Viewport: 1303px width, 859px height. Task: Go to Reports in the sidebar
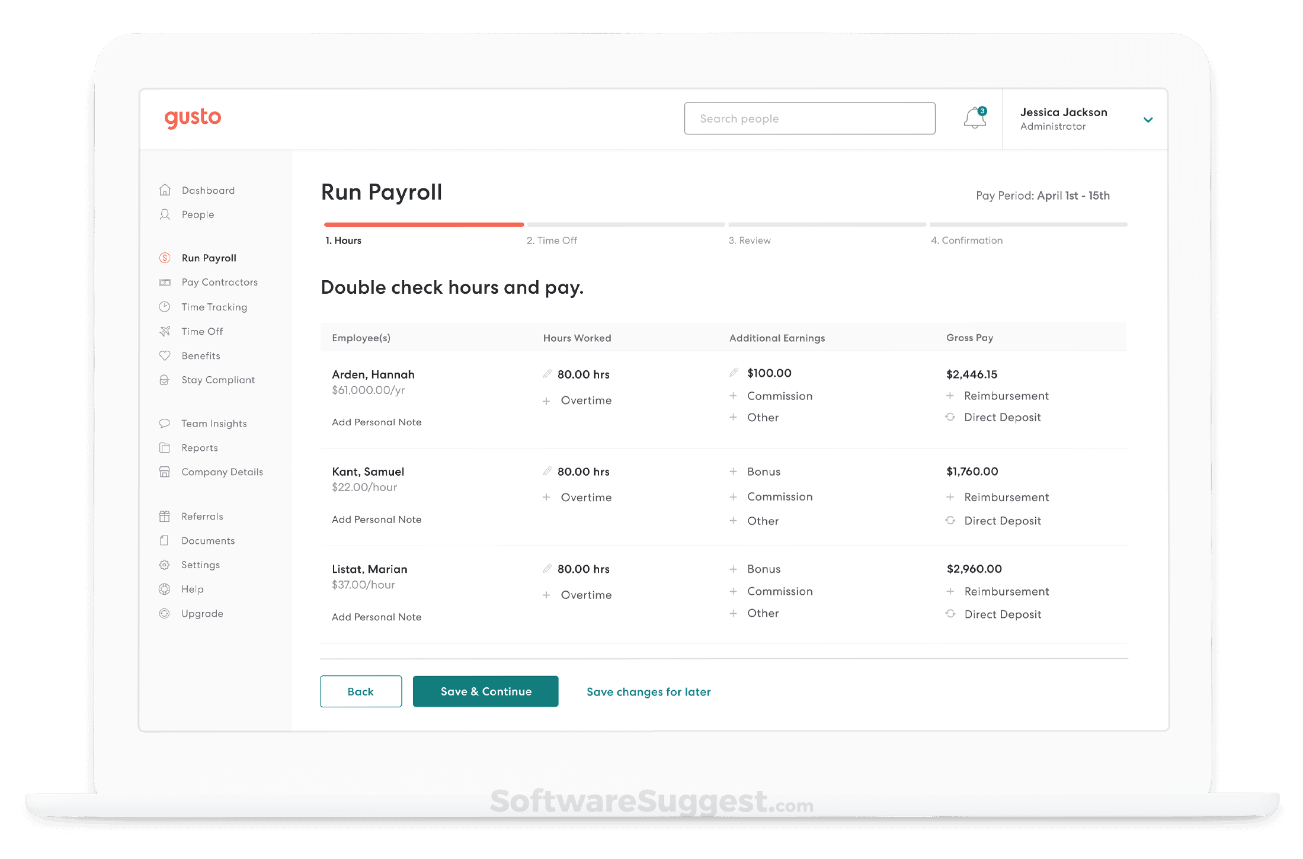pyautogui.click(x=200, y=448)
